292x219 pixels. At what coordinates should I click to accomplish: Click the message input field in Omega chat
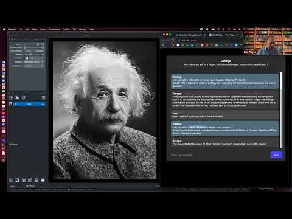tap(220, 155)
